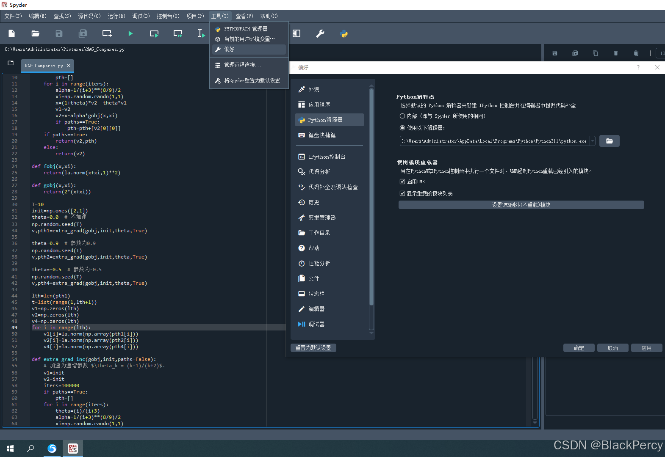Open Windows Start menu
This screenshot has width=665, height=457.
10,449
